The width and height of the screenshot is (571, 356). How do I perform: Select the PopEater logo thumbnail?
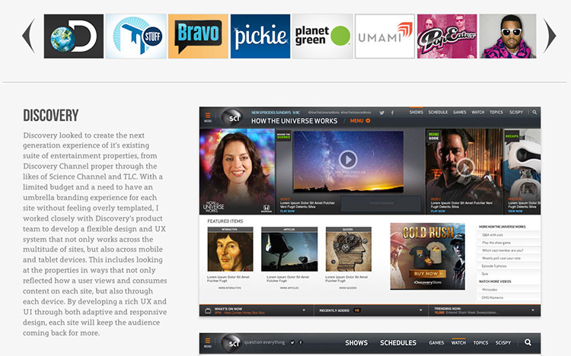pos(447,36)
